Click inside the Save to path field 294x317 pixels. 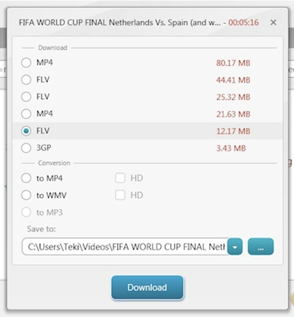pyautogui.click(x=125, y=247)
